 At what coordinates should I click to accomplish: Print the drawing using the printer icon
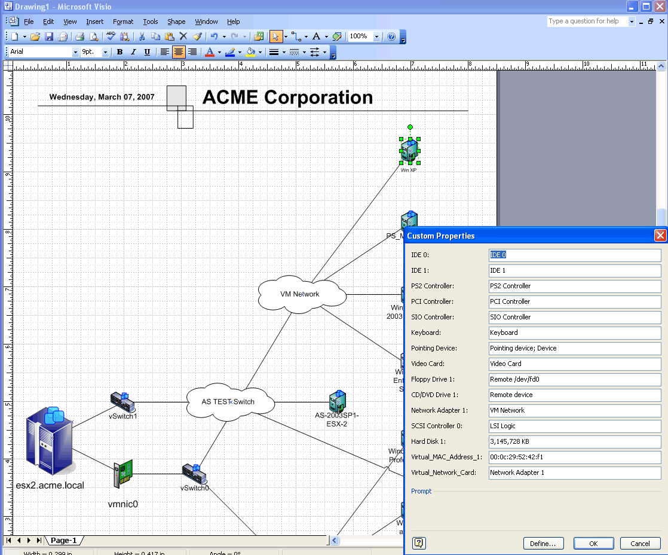[79, 36]
